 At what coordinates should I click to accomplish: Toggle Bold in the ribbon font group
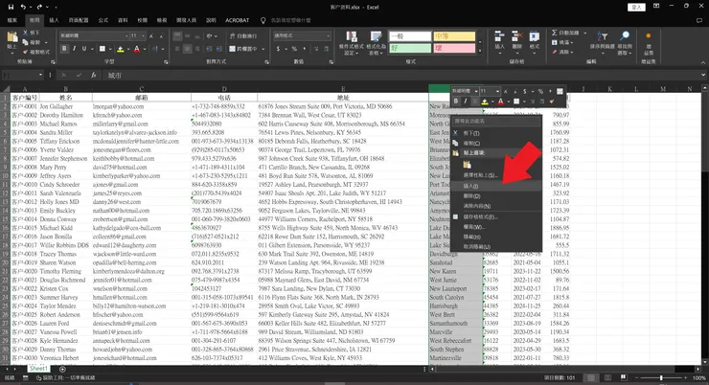[64, 49]
